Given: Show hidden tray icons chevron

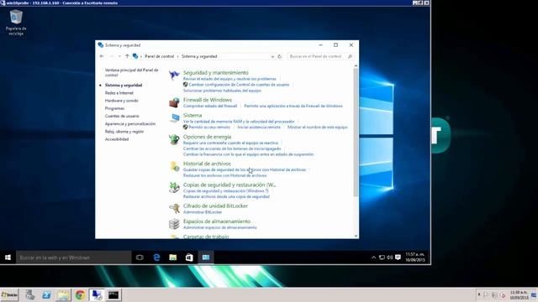Looking at the screenshot, I should (x=373, y=258).
